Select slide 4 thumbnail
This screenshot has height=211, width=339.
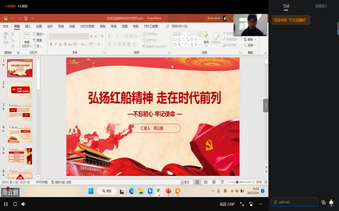[20, 135]
